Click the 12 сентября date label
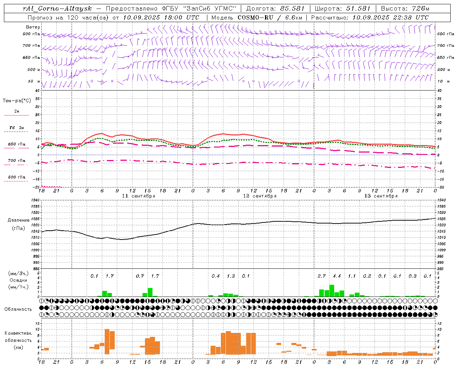The height and width of the screenshot is (365, 456). click(260, 196)
